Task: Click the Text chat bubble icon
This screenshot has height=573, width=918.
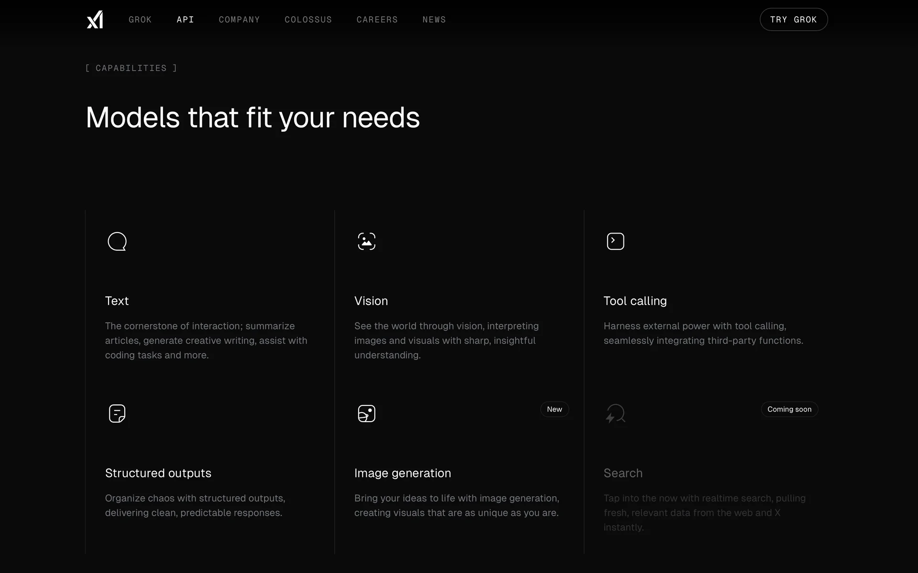Action: point(117,242)
